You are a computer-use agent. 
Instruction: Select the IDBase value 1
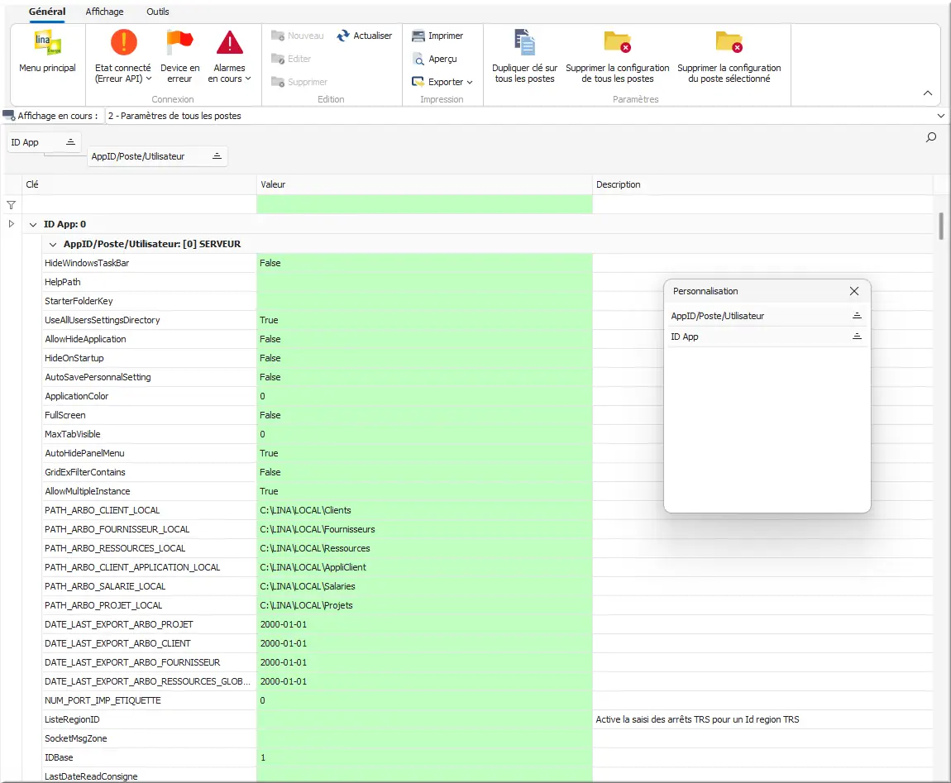[x=263, y=757]
